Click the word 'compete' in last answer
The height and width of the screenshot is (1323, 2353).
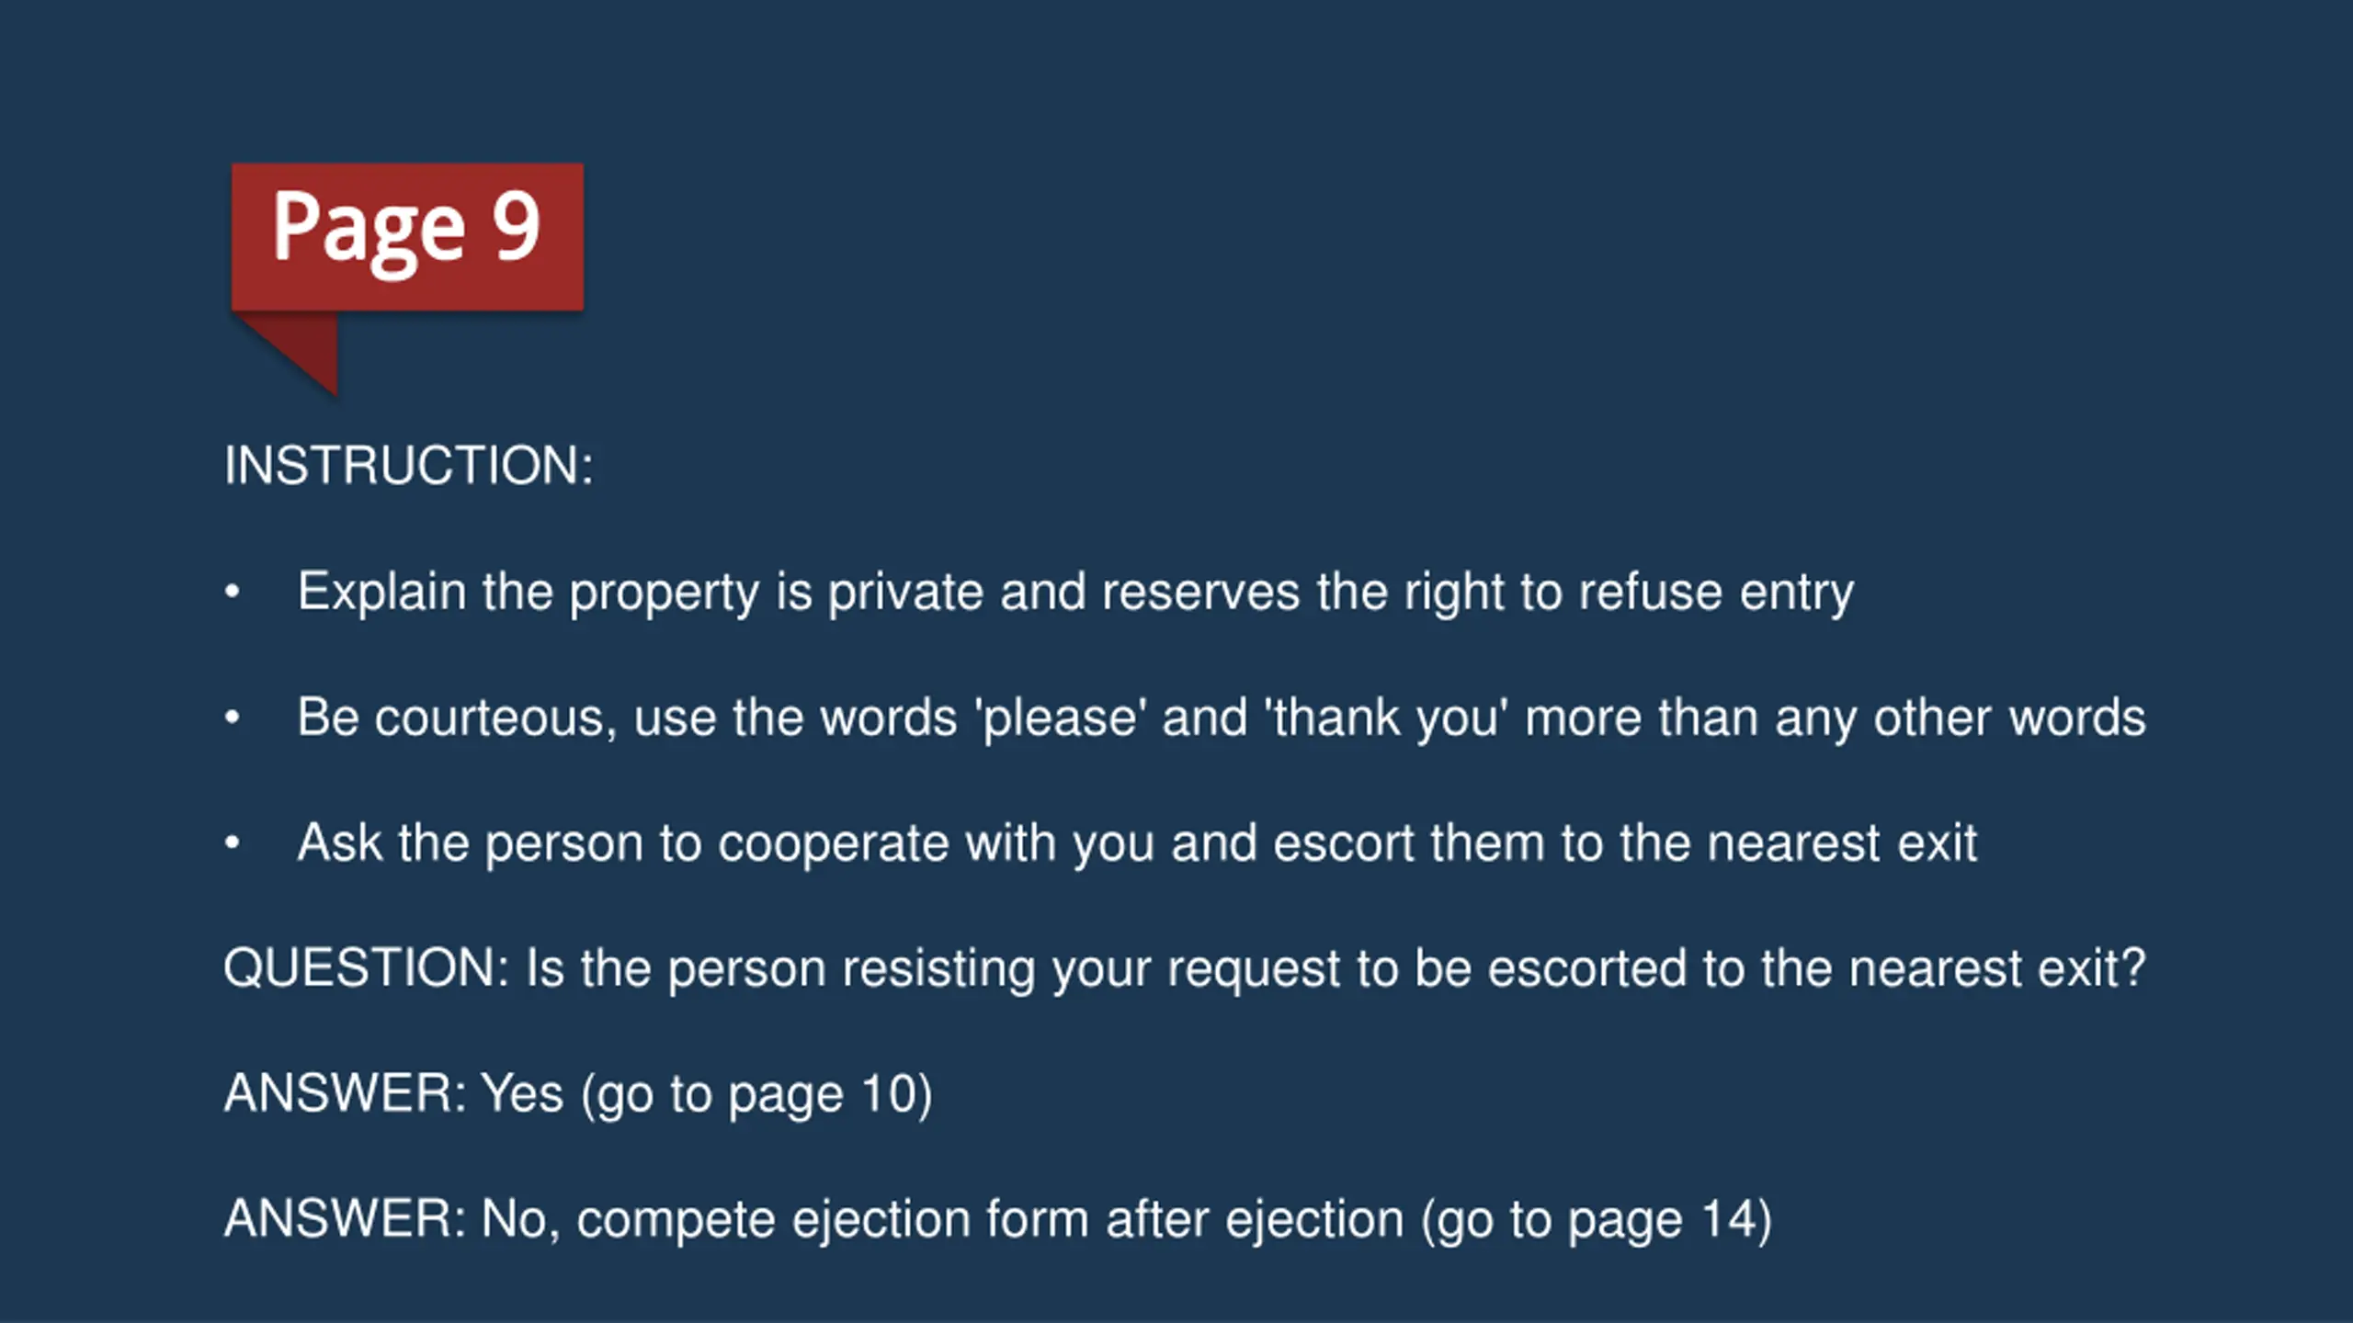(676, 1222)
